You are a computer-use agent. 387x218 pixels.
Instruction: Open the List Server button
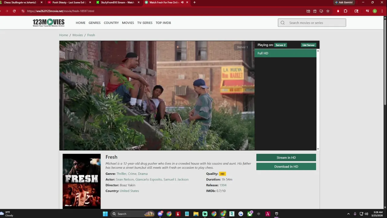tap(308, 45)
